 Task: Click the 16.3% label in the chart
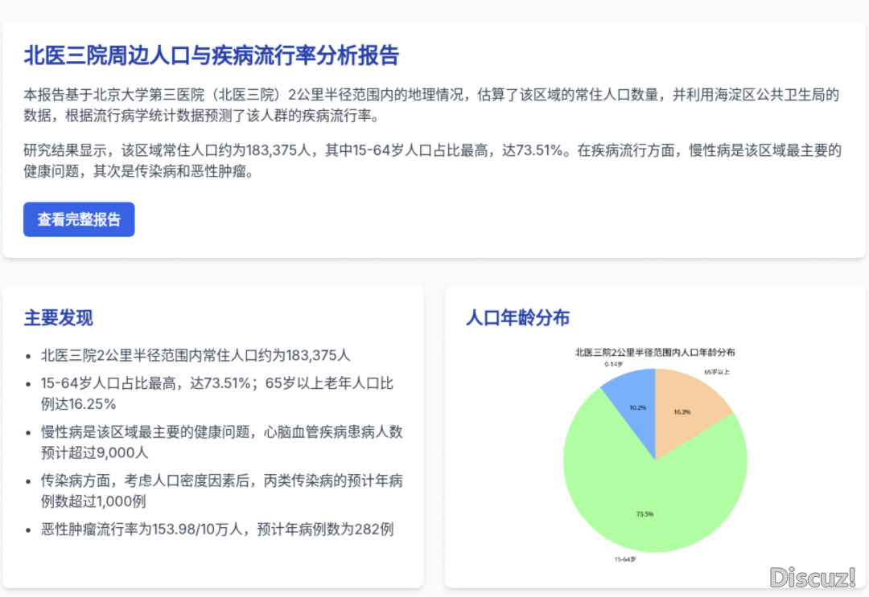click(x=682, y=411)
